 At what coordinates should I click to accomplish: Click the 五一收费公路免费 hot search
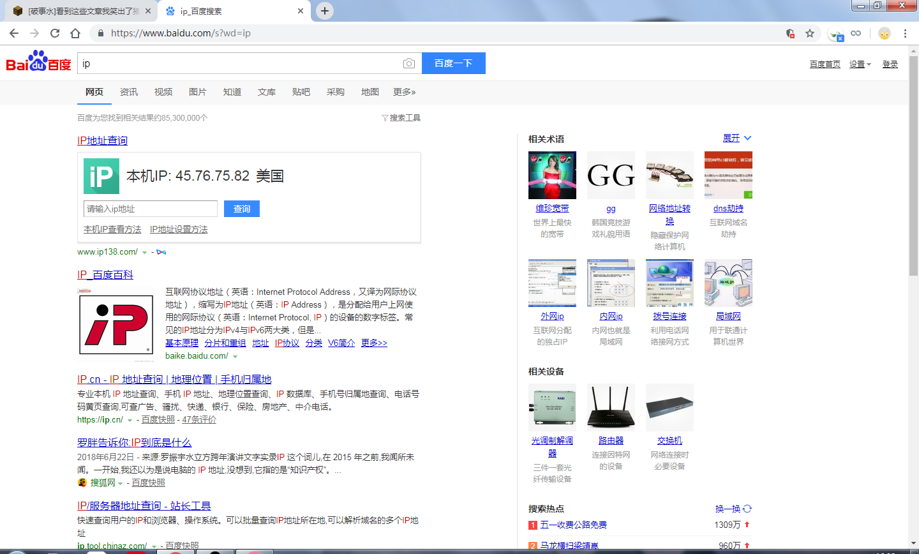[574, 525]
